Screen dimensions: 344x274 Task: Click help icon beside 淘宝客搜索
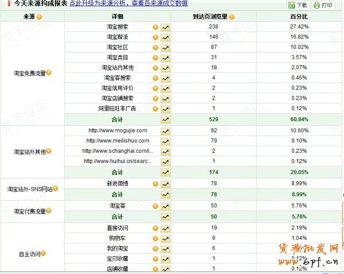click(x=155, y=78)
